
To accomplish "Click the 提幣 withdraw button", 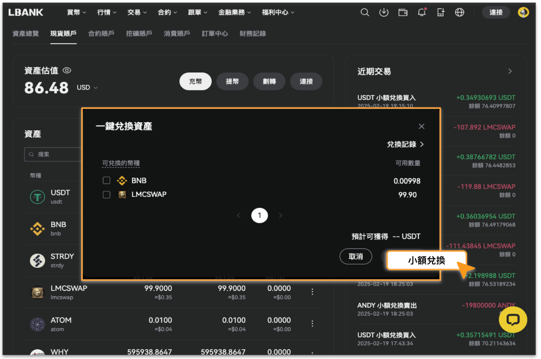I will (x=232, y=81).
